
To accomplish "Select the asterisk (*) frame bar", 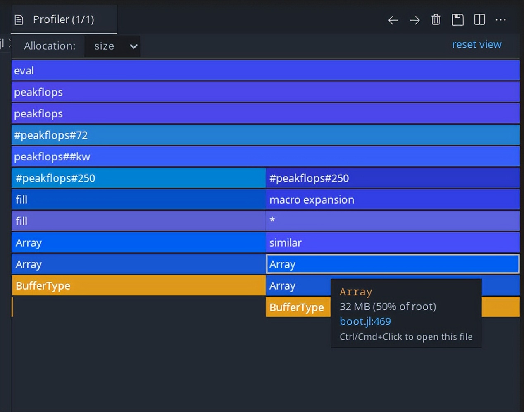I will 393,221.
